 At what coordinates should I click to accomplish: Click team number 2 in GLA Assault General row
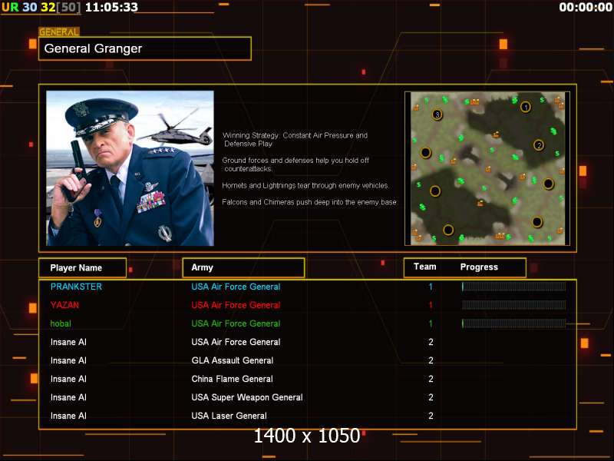pos(431,360)
